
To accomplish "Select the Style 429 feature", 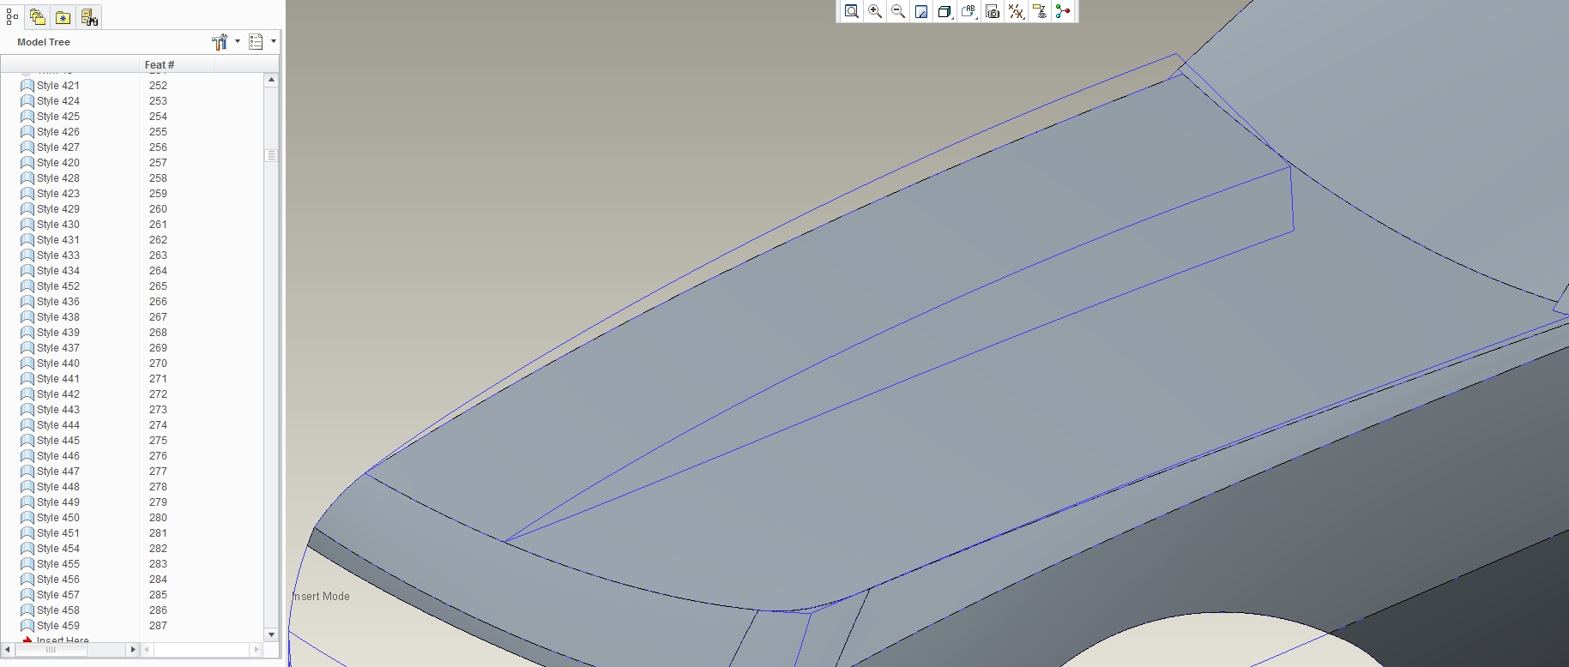I will [x=58, y=209].
